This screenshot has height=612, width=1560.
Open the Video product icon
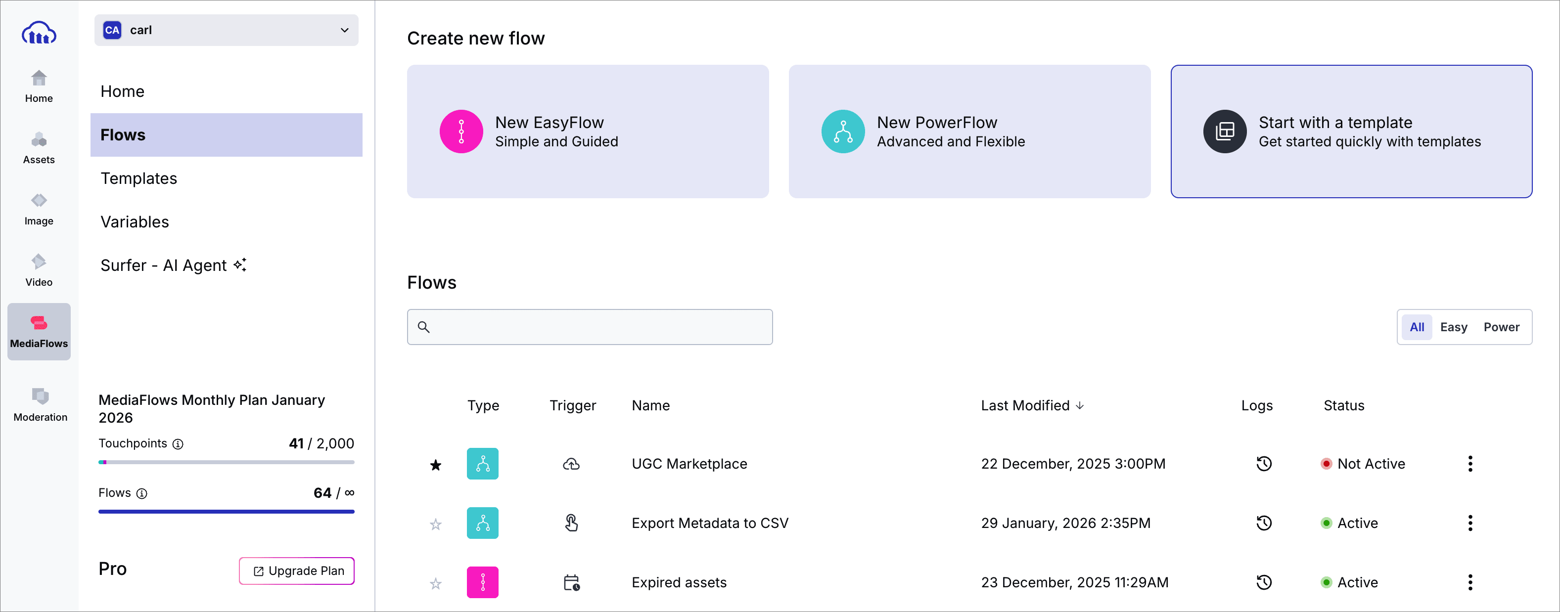click(39, 270)
